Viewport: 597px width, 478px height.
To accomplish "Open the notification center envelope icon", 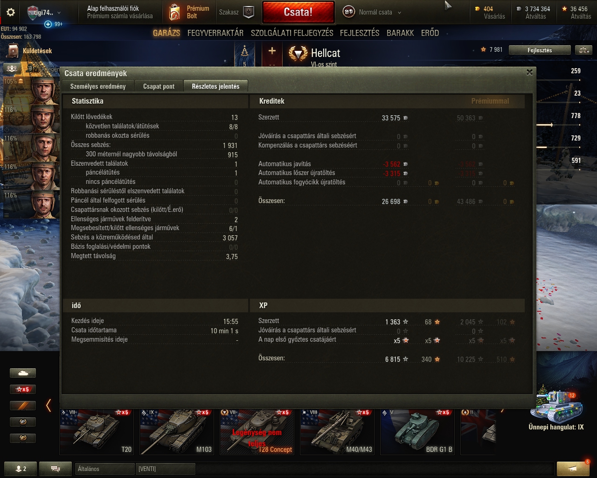I will 573,468.
